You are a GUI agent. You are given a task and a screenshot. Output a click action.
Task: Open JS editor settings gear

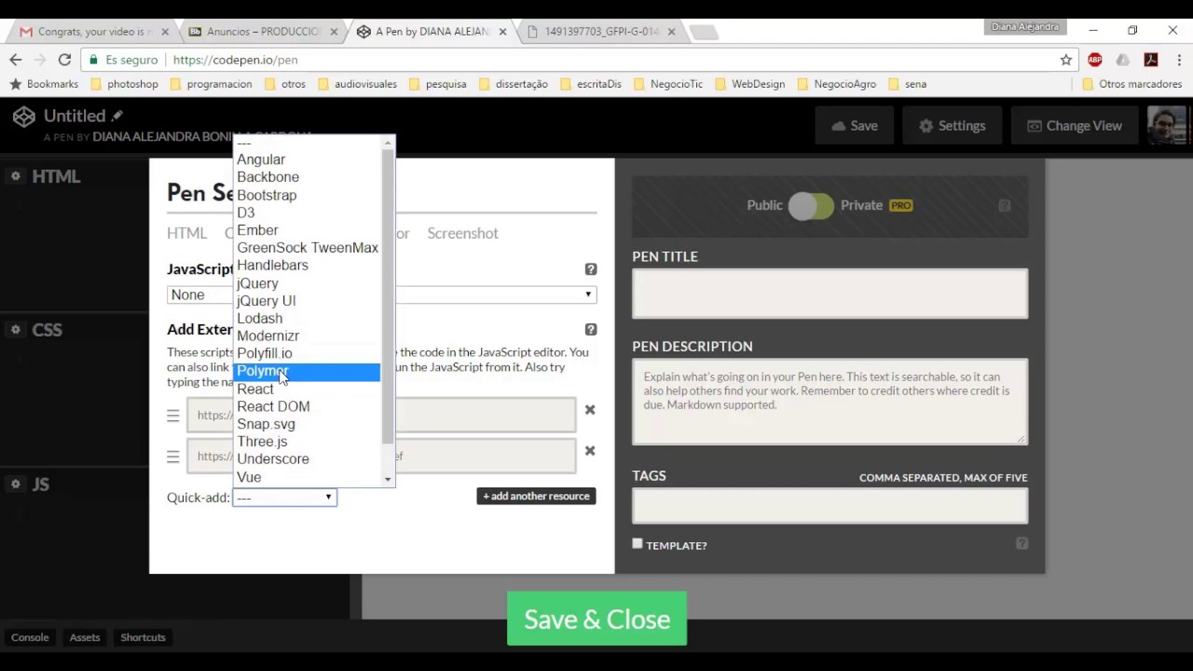(16, 484)
